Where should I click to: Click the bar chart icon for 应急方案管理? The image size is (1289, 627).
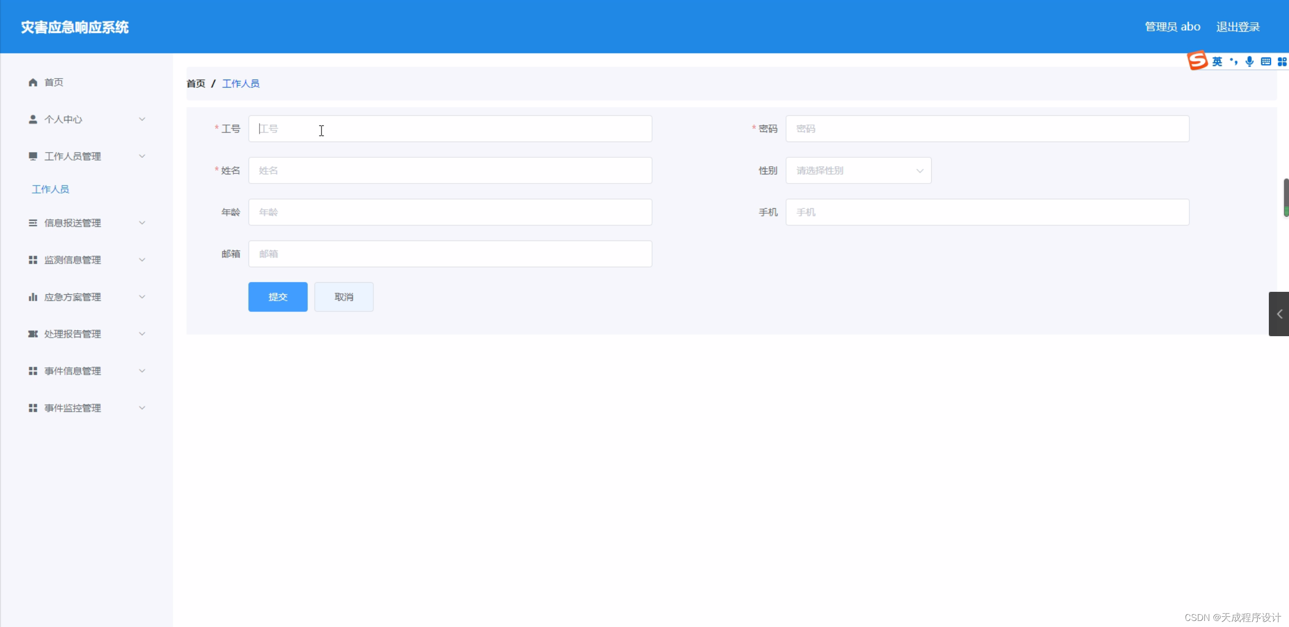coord(33,297)
